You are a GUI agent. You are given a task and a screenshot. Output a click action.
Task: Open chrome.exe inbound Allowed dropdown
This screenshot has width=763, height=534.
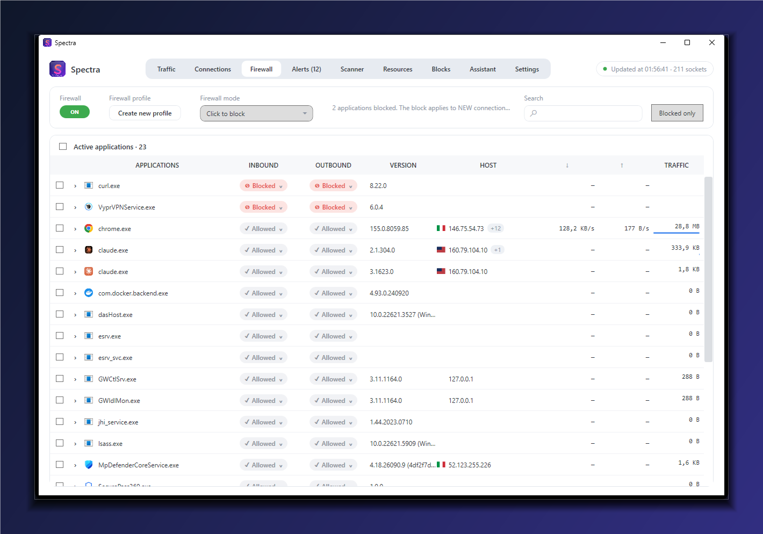(263, 228)
